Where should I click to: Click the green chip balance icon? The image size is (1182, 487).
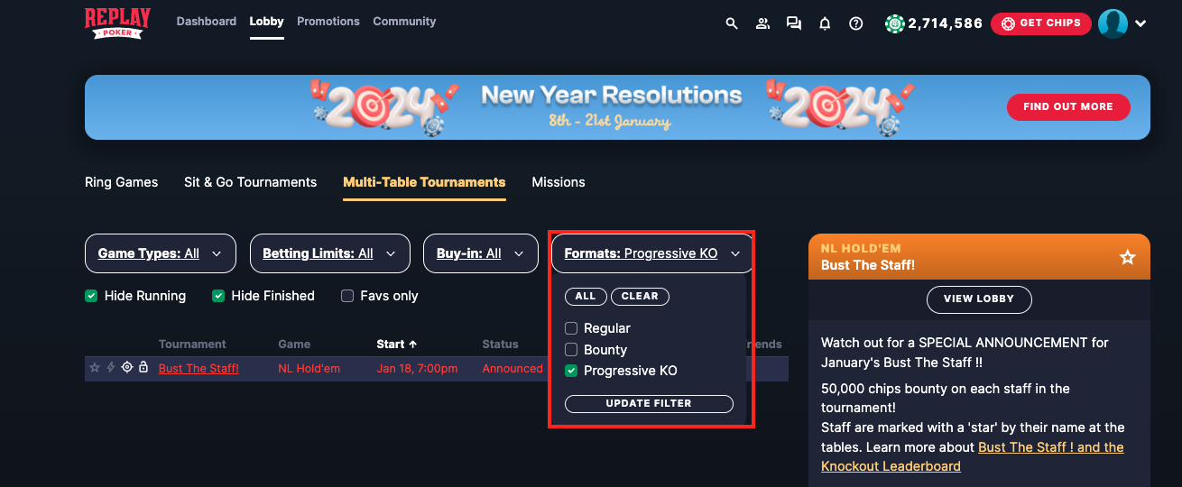click(x=894, y=23)
